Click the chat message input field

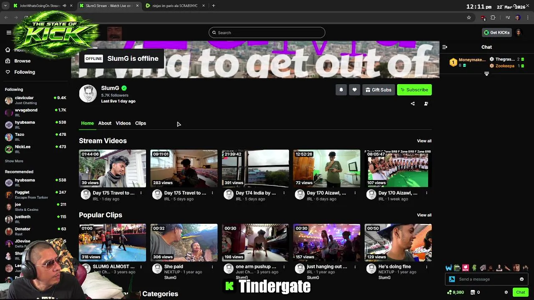click(486, 279)
